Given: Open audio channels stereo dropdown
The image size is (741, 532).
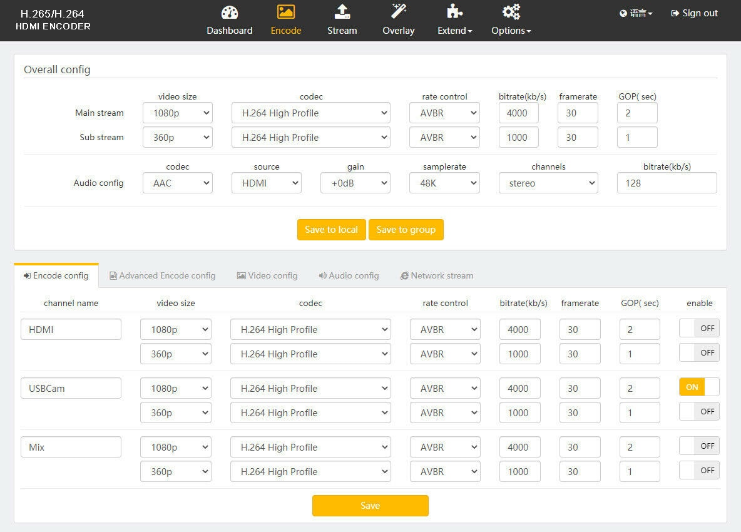Looking at the screenshot, I should tap(548, 183).
